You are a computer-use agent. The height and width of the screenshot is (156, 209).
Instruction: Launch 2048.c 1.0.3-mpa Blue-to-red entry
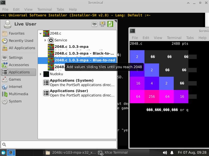[x=77, y=60]
